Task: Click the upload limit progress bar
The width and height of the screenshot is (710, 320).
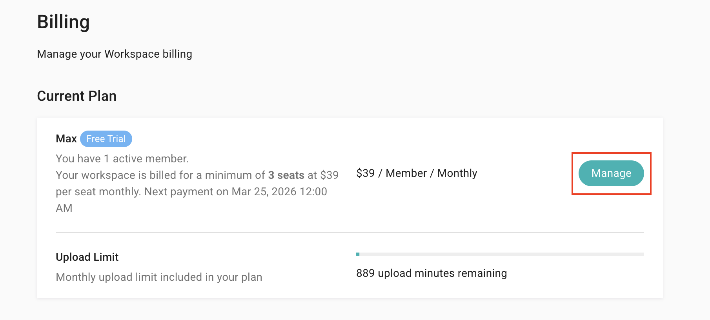Action: point(500,254)
